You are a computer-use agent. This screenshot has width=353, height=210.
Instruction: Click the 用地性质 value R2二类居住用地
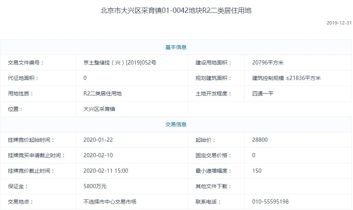[103, 94]
